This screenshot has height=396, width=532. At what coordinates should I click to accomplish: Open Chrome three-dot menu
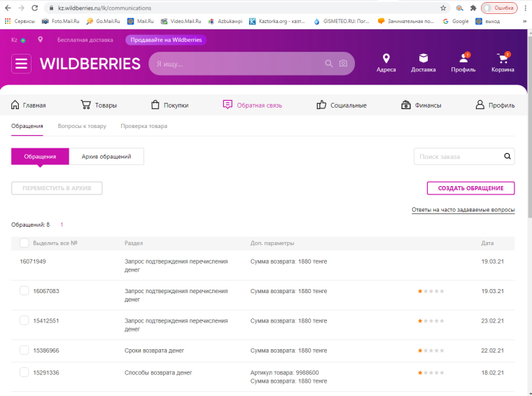525,8
